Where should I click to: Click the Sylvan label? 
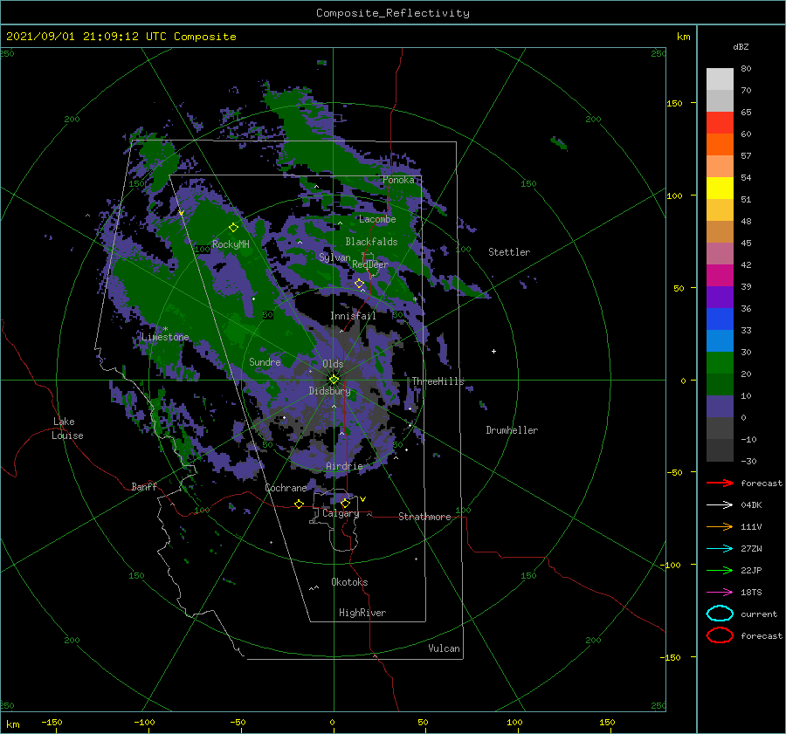pyautogui.click(x=334, y=257)
